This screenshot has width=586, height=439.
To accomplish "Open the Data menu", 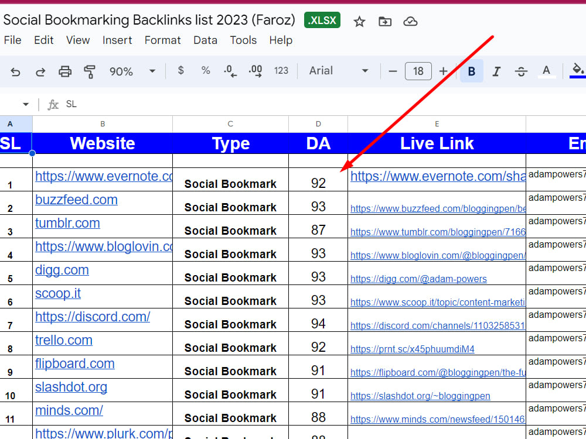I will point(205,40).
